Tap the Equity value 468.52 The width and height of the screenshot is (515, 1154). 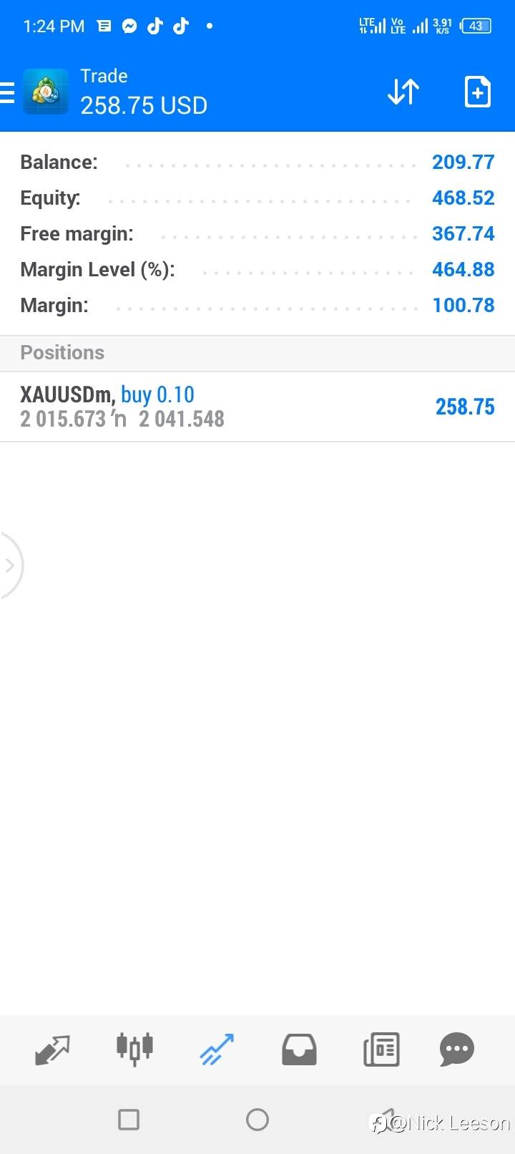[x=463, y=198]
